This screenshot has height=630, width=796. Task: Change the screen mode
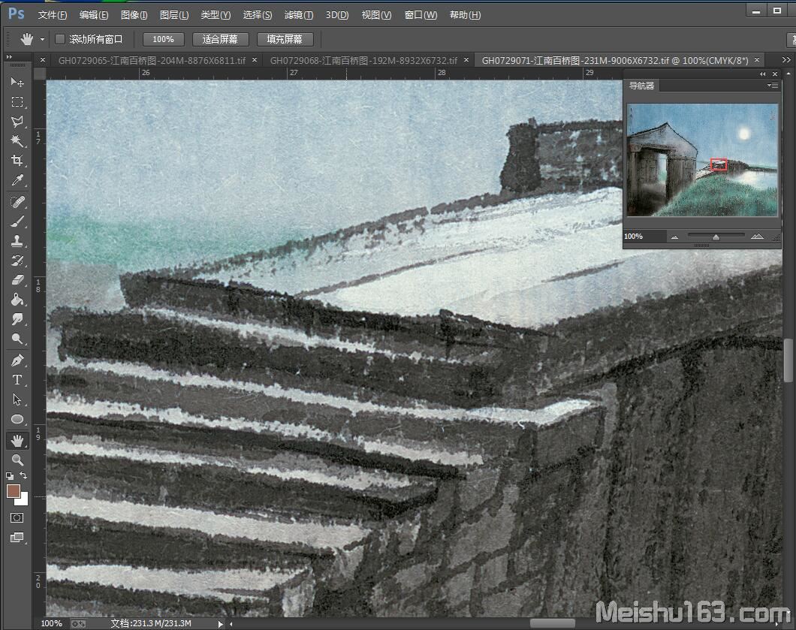tap(17, 538)
